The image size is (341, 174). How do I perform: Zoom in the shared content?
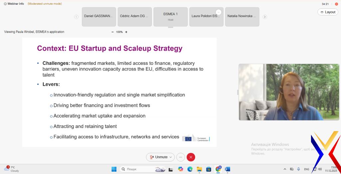126,32
